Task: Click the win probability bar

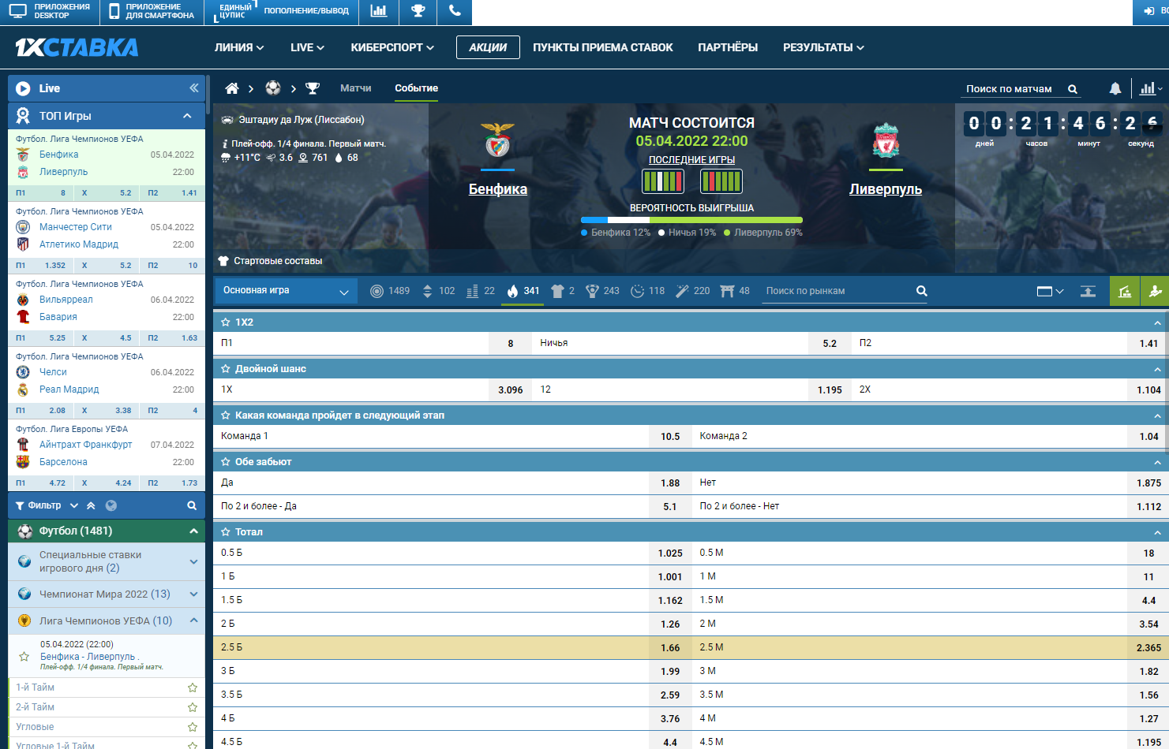Action: 691,220
